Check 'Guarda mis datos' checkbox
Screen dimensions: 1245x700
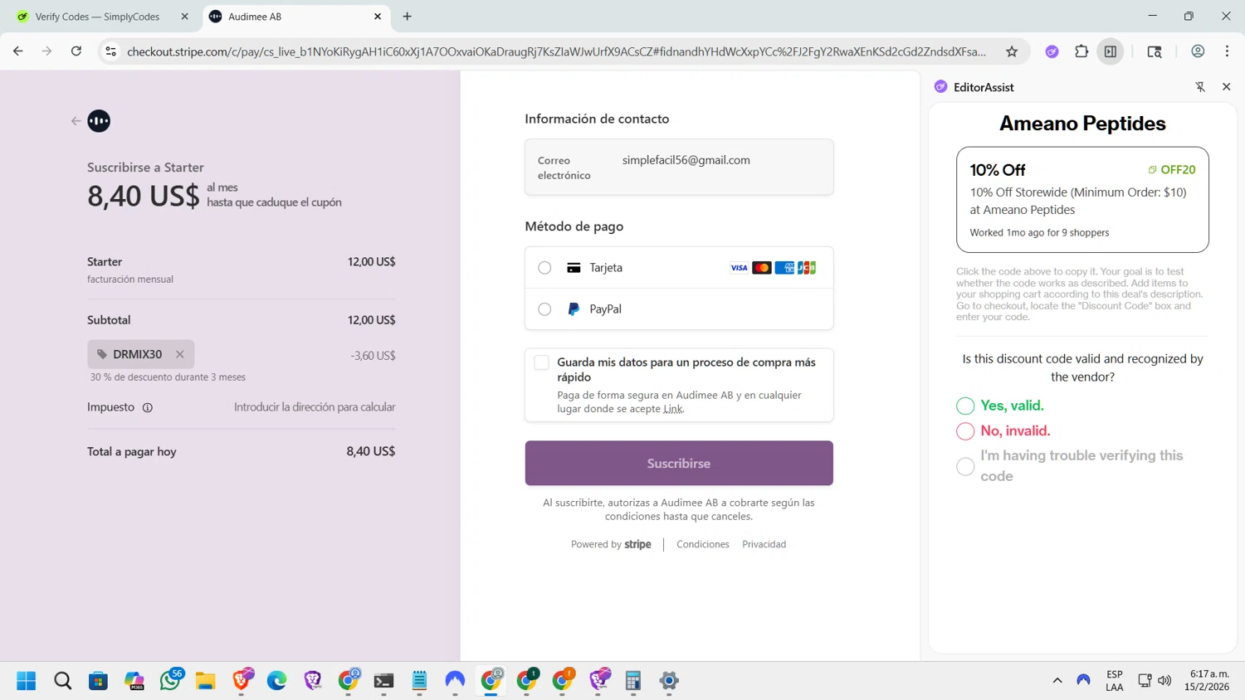(x=541, y=362)
